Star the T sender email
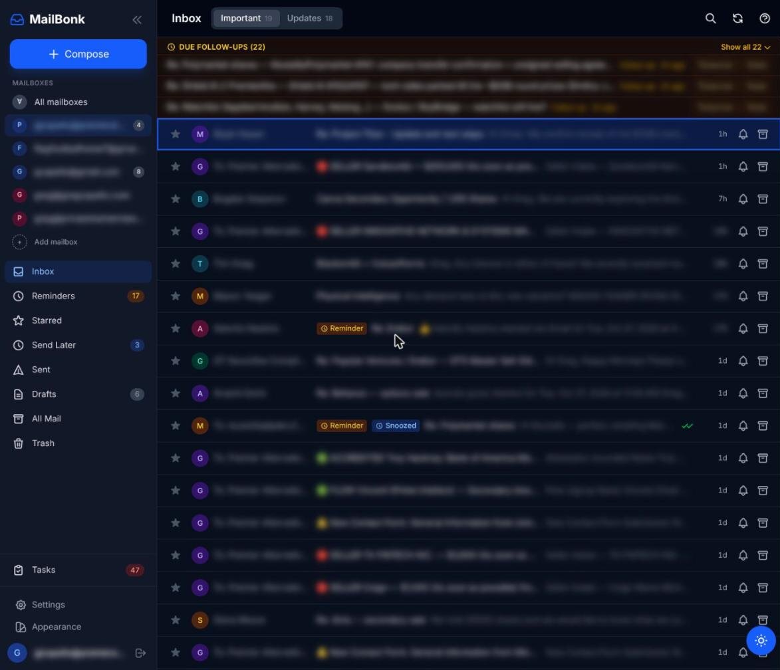This screenshot has width=780, height=670. pos(175,264)
